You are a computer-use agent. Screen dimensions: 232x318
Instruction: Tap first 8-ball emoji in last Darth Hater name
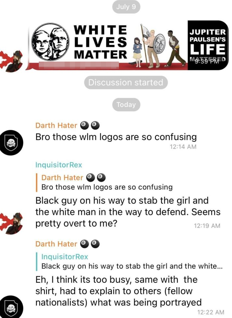click(x=85, y=244)
